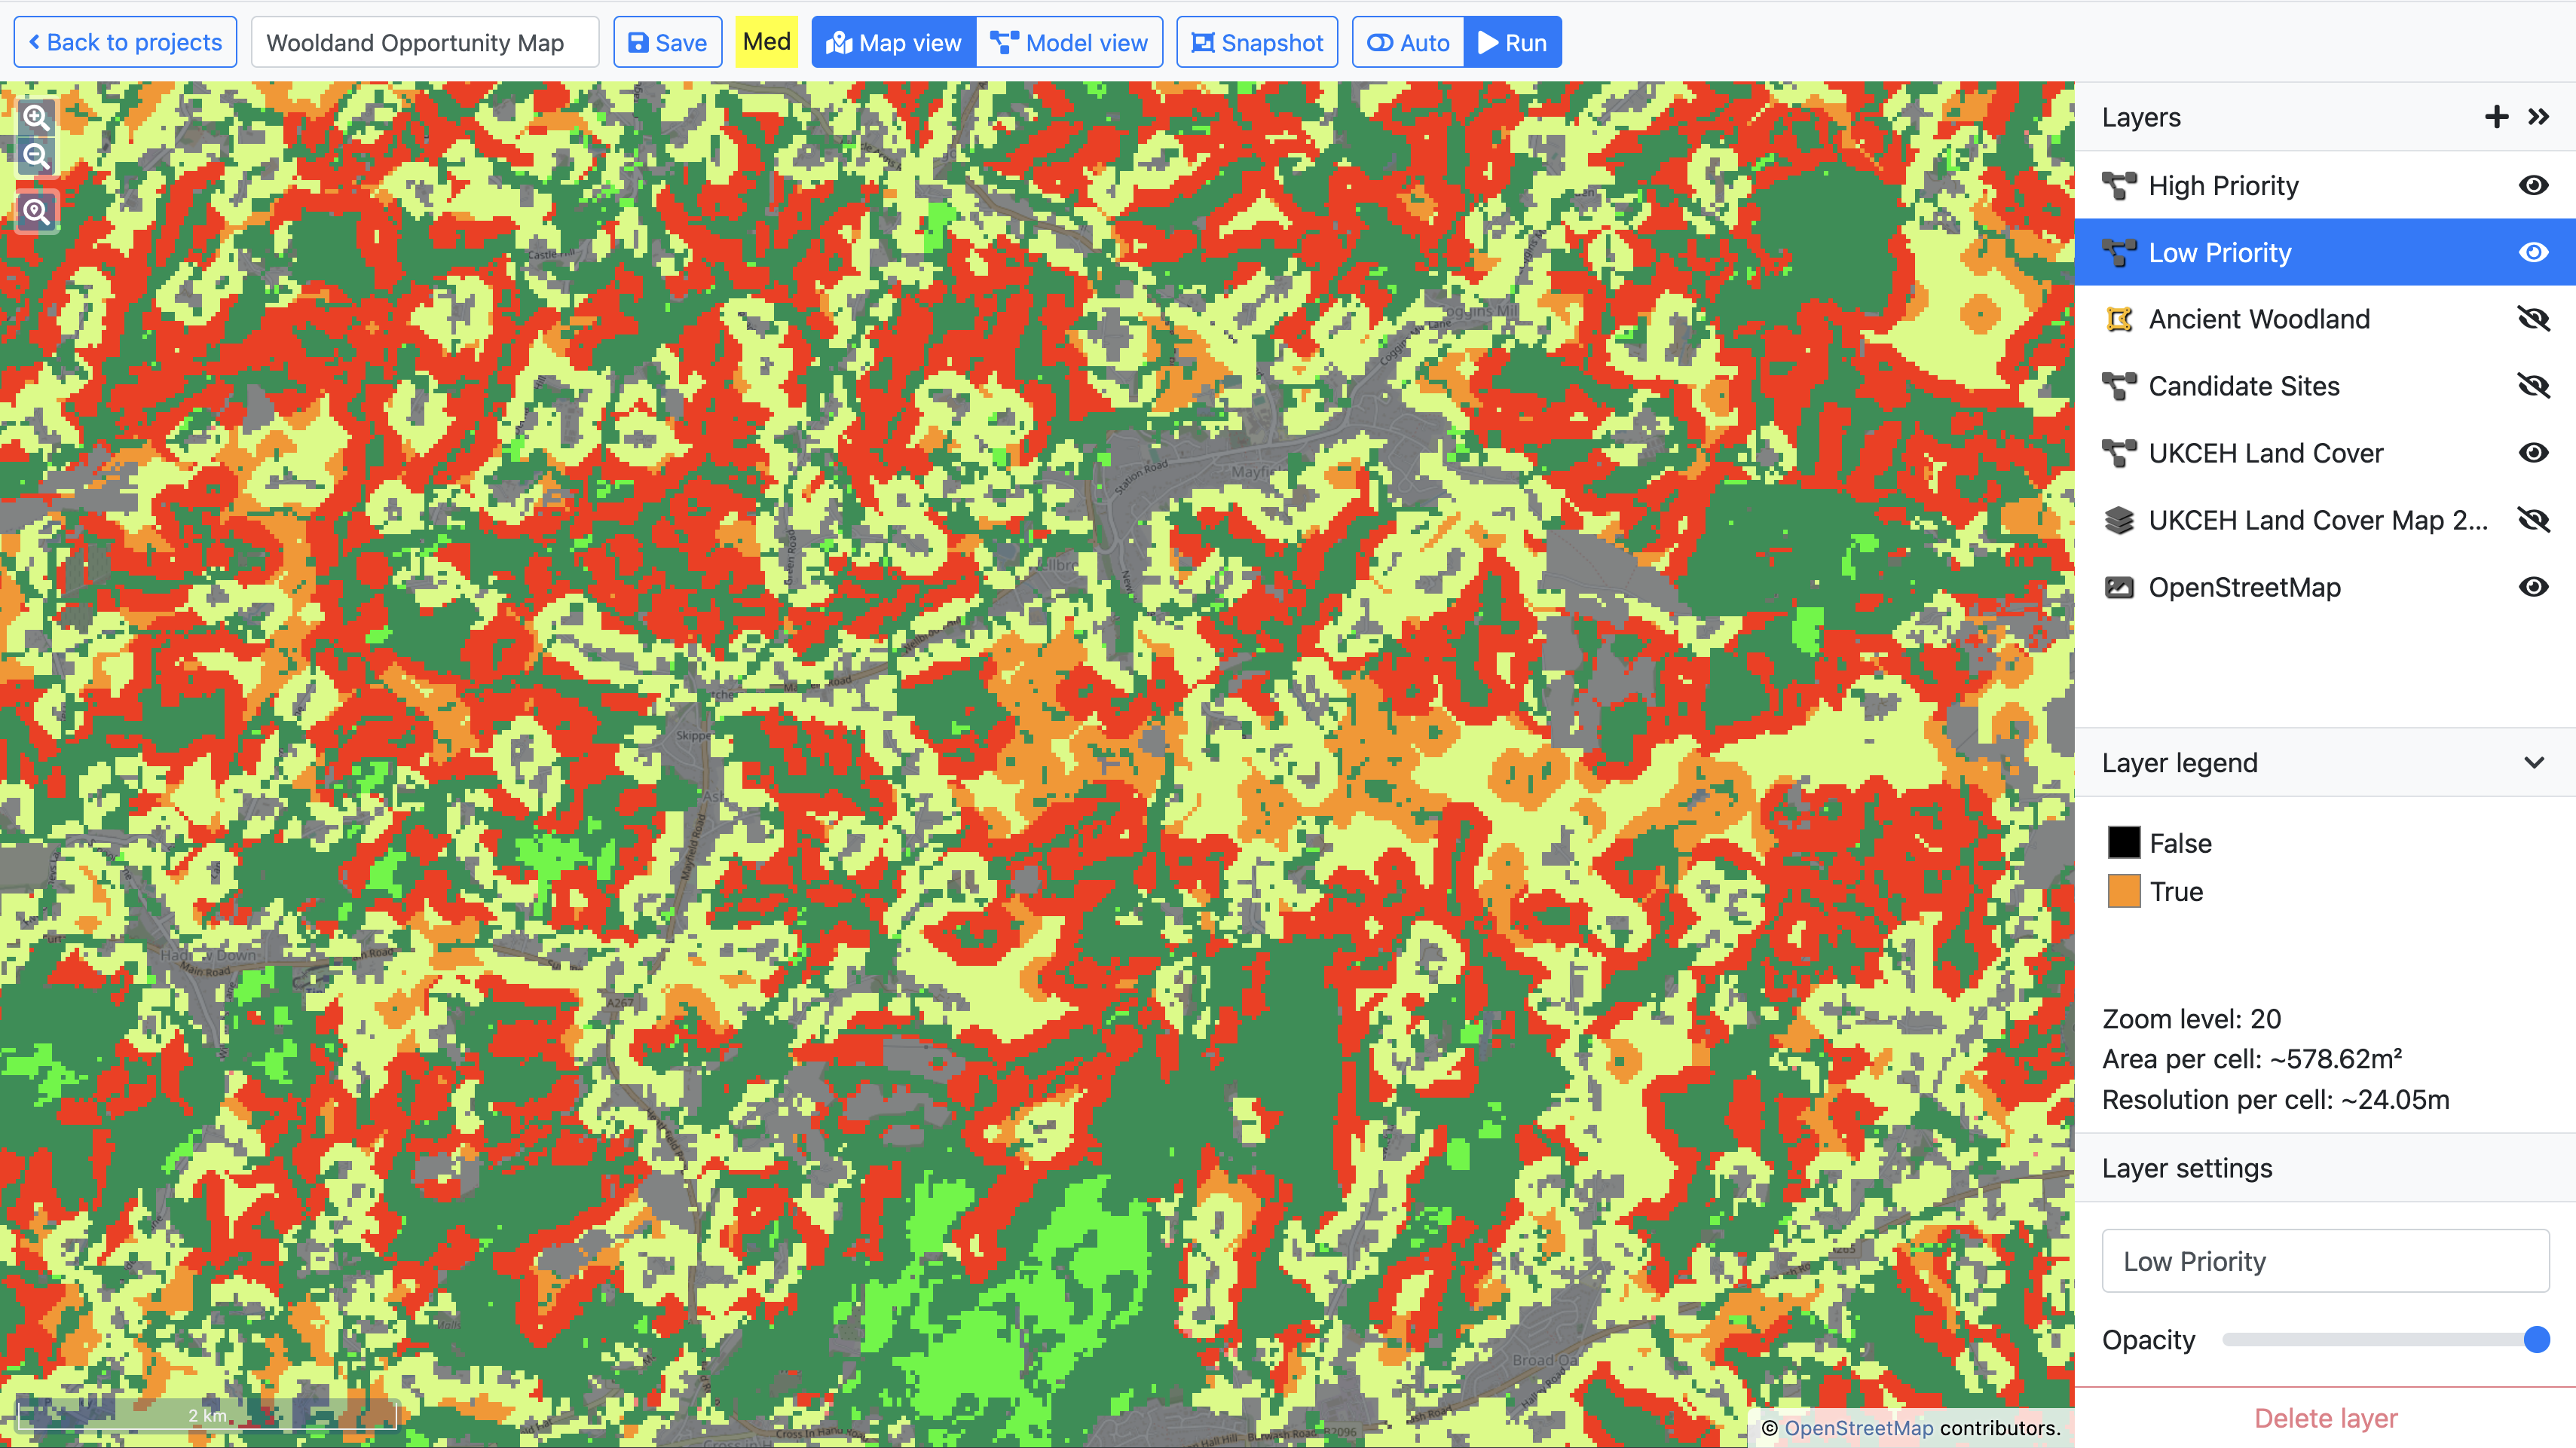Click the High Priority layer model icon

(x=2119, y=186)
